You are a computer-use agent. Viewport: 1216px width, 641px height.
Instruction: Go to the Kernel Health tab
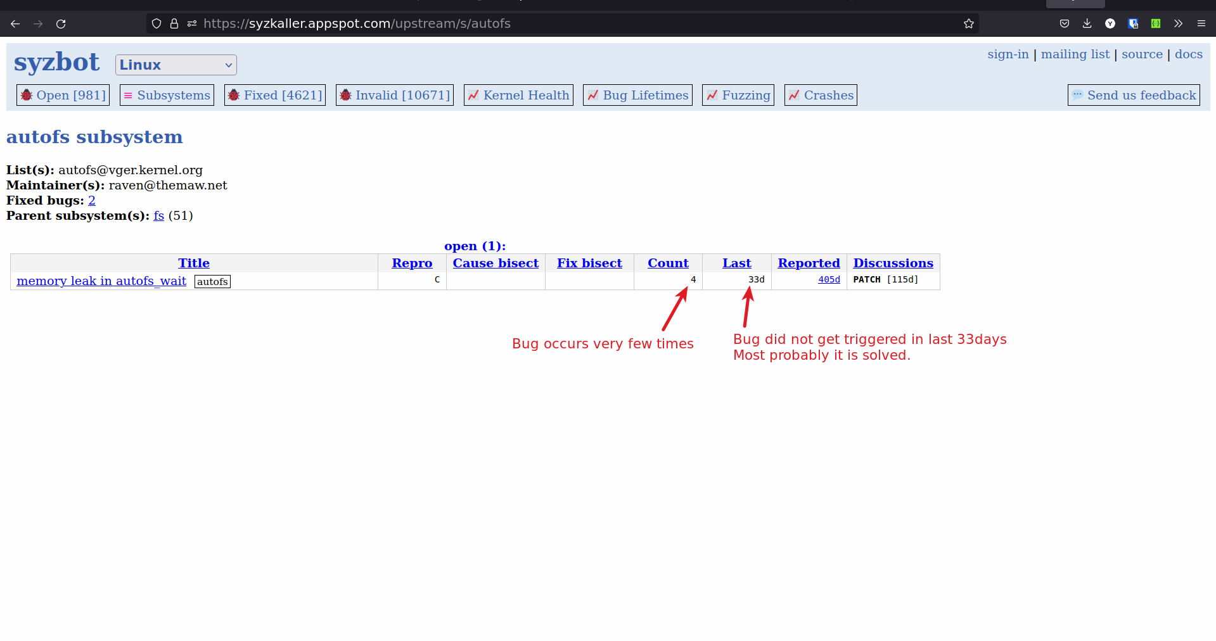point(518,95)
